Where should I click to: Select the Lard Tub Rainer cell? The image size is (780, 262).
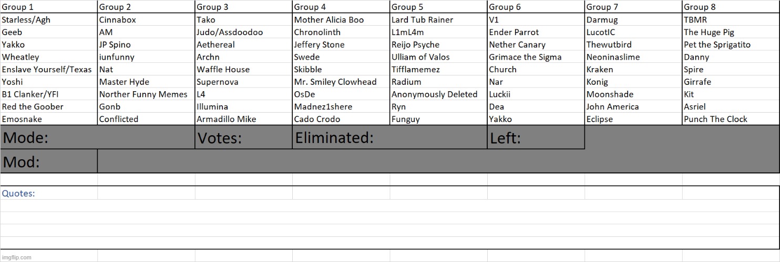tap(438, 20)
